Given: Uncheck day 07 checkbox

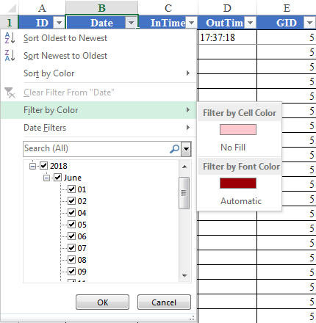Looking at the screenshot, I should pos(71,248).
